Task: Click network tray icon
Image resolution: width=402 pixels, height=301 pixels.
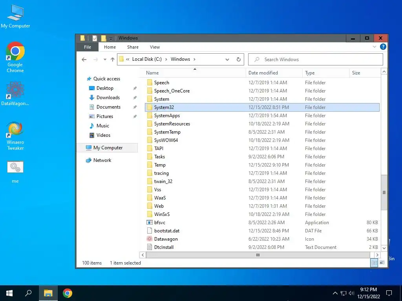Action: tap(343, 293)
